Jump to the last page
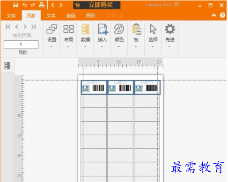 click(x=34, y=27)
